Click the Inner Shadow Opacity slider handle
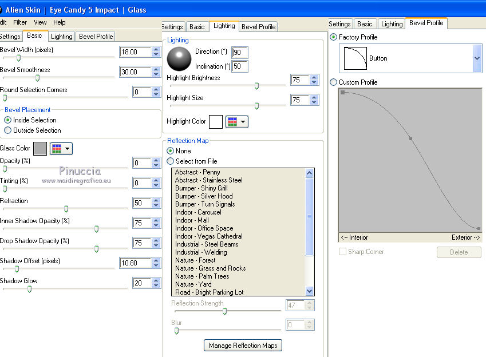 pos(96,229)
